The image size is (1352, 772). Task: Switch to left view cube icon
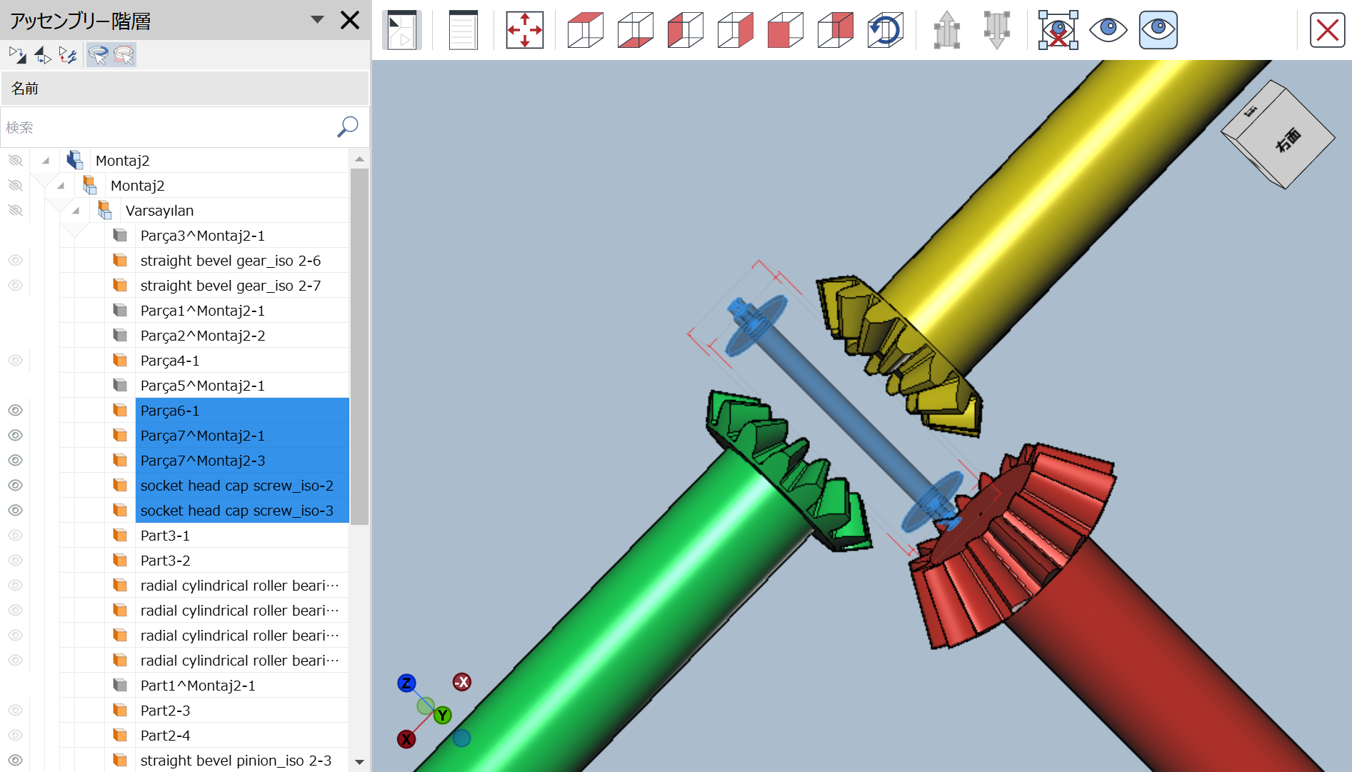[x=685, y=30]
